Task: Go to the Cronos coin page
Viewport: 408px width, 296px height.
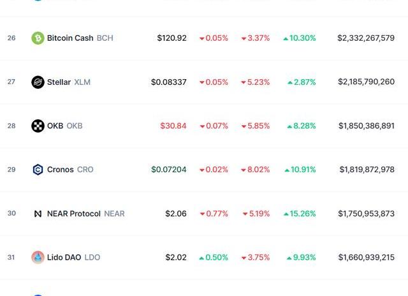Action: click(60, 170)
